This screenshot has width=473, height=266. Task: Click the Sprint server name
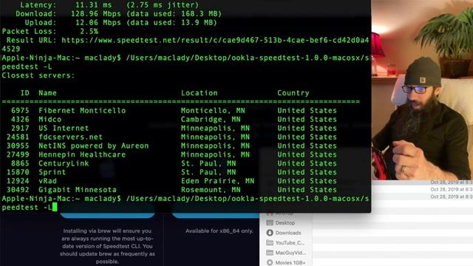(52, 172)
